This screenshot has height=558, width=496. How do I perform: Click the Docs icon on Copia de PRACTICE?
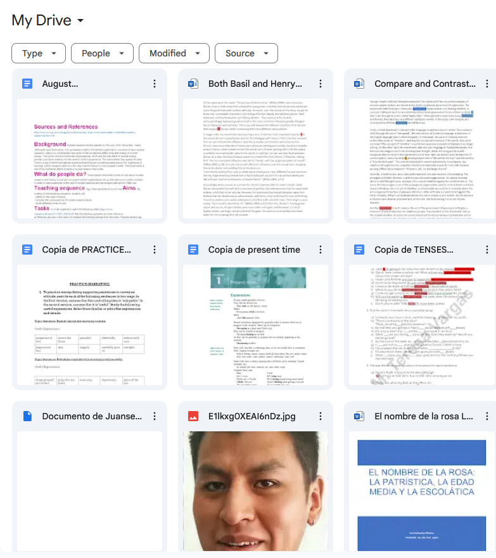tap(27, 250)
